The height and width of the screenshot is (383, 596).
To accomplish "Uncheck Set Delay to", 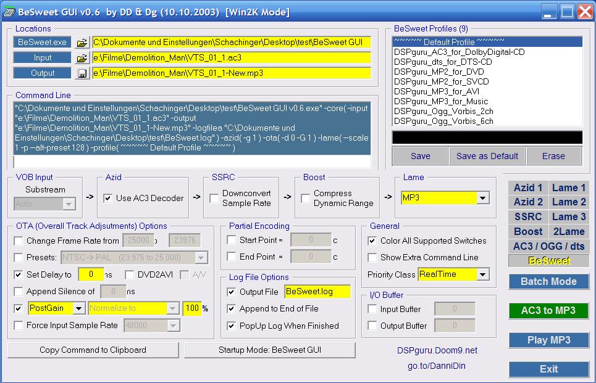I will coord(18,274).
